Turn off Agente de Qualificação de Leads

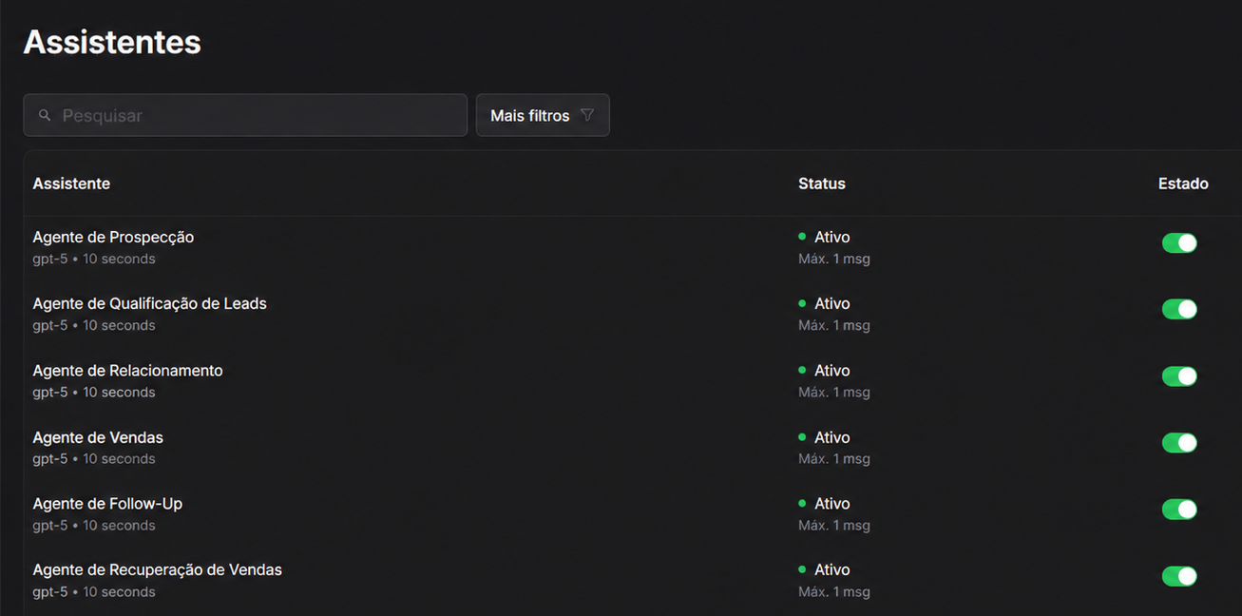[x=1179, y=309]
